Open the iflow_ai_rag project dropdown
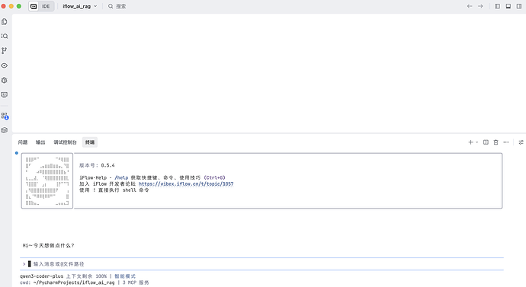 79,6
